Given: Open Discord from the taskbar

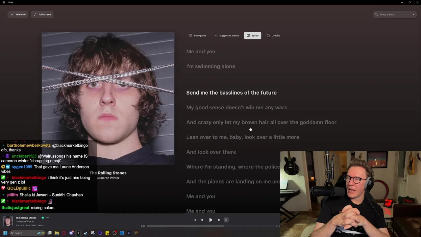Looking at the screenshot, I should 71,233.
